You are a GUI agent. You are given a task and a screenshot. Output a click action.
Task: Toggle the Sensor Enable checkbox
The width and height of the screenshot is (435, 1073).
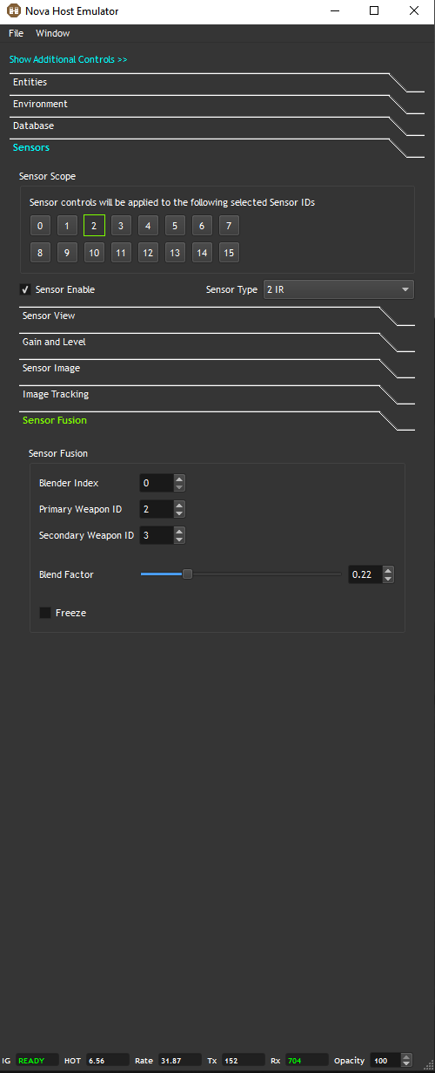pyautogui.click(x=25, y=289)
